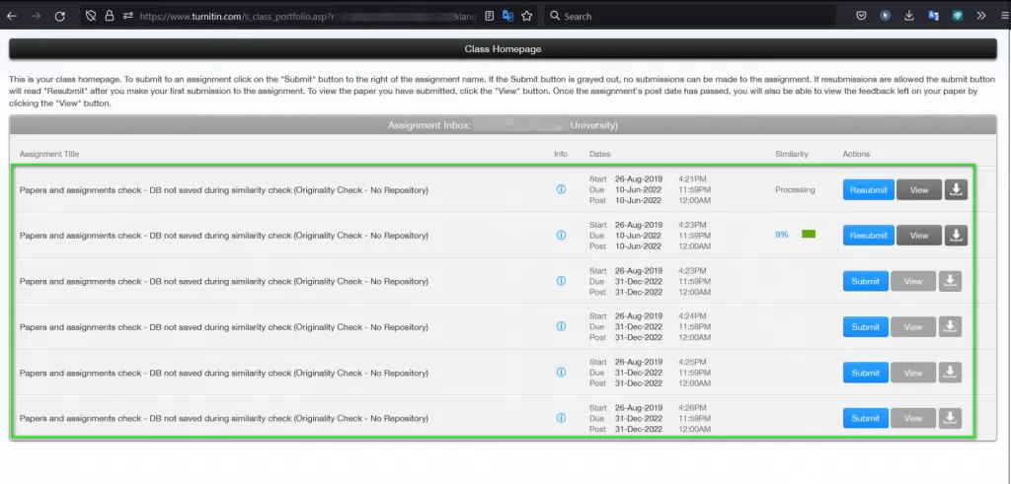The image size is (1011, 484).
Task: Expand the toolbar overflow chevron
Action: click(980, 16)
